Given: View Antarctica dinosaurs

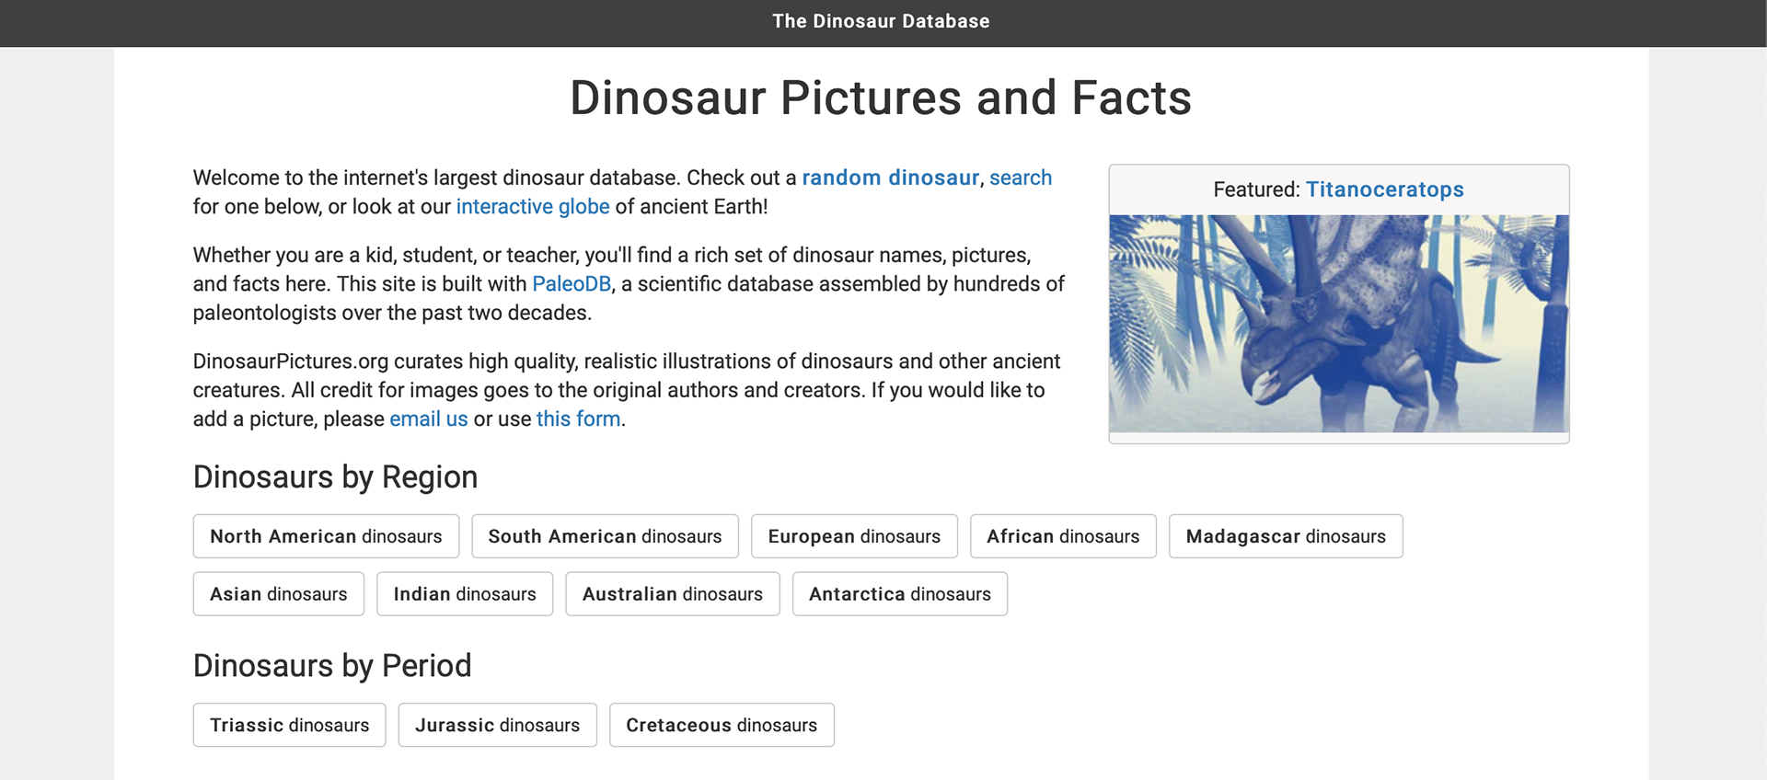Looking at the screenshot, I should [x=900, y=594].
